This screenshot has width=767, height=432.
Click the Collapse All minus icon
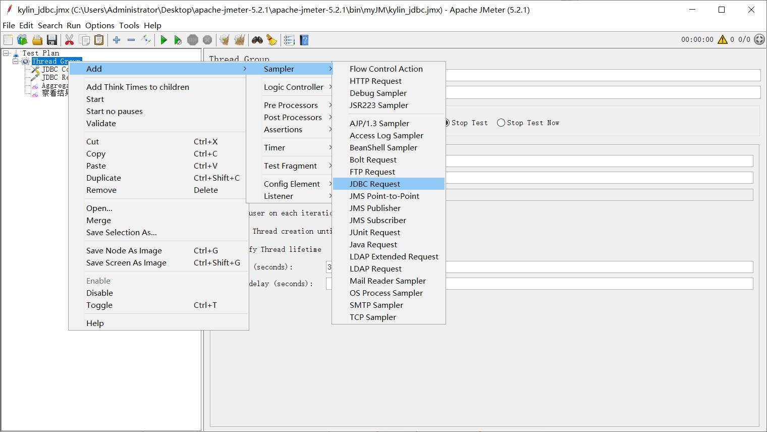(131, 40)
